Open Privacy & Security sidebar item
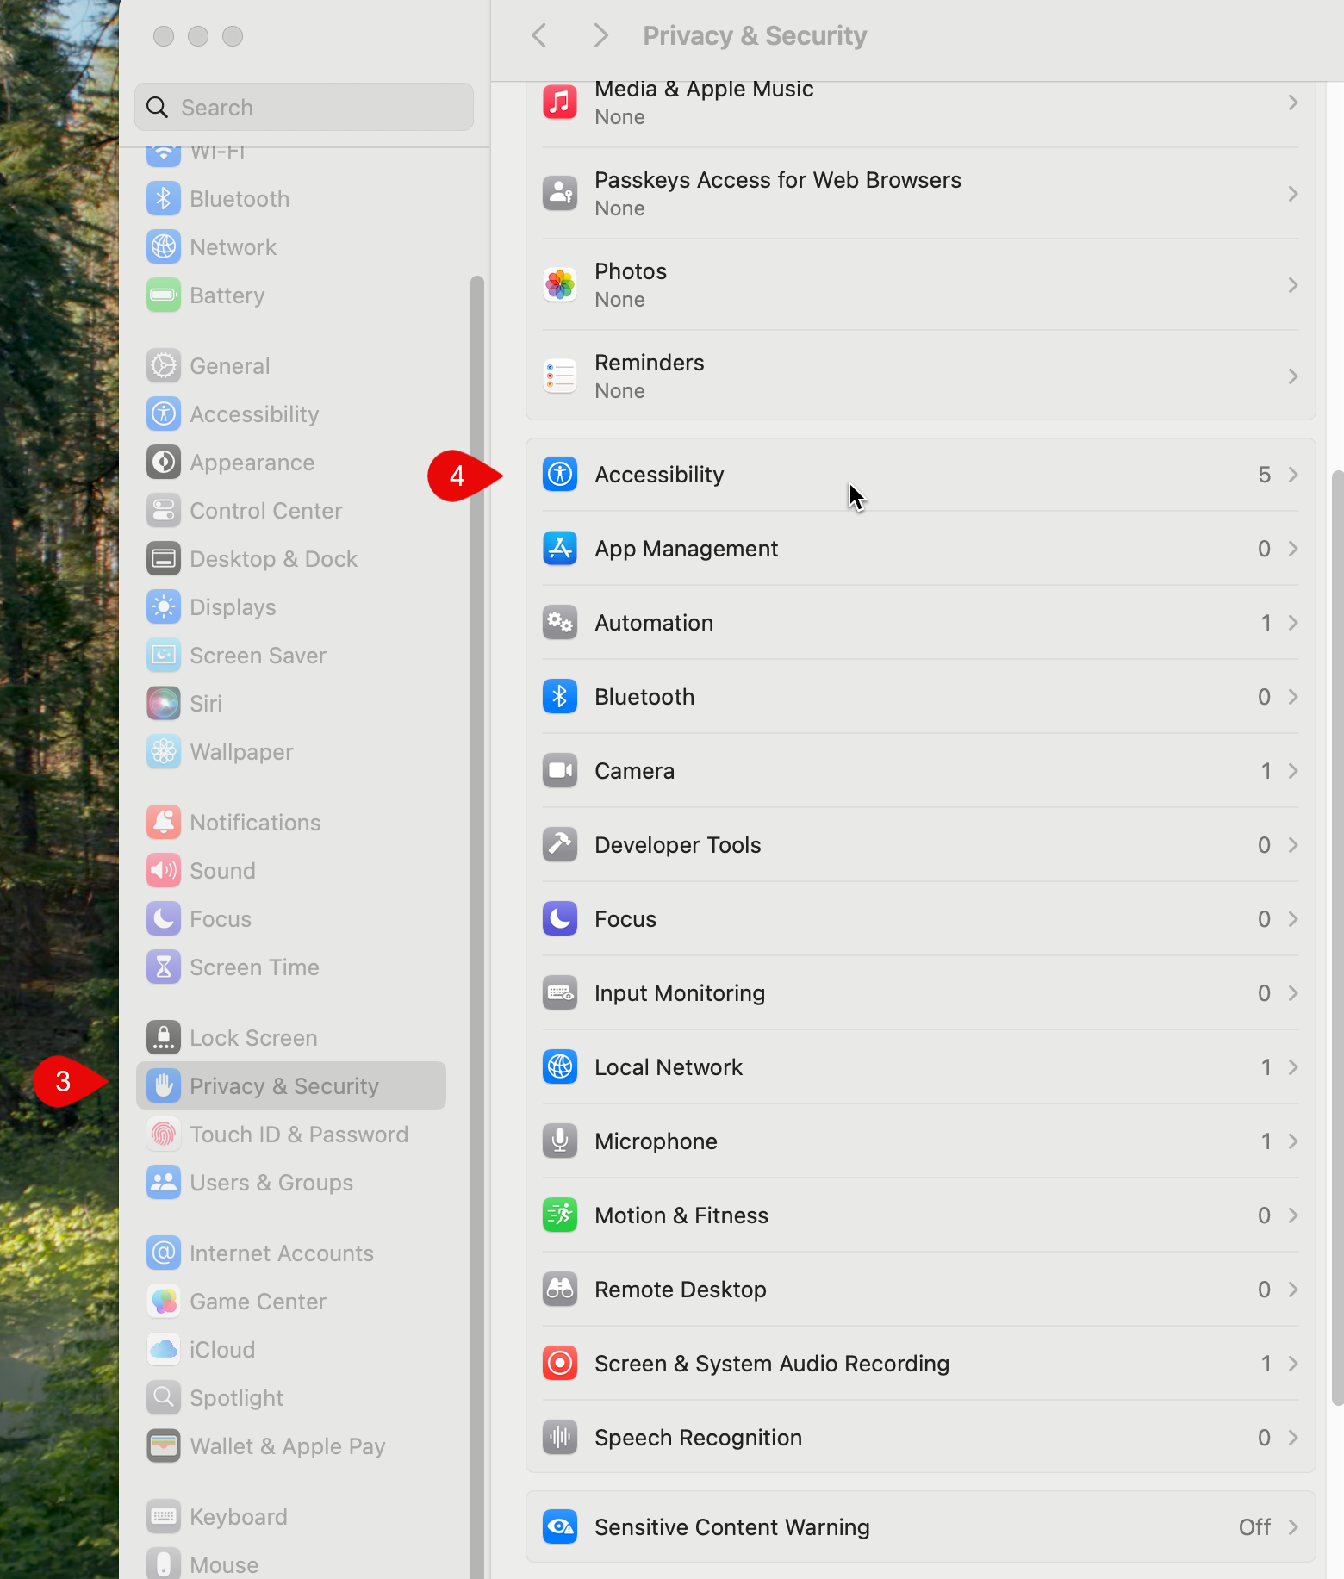The height and width of the screenshot is (1579, 1344). click(x=291, y=1086)
